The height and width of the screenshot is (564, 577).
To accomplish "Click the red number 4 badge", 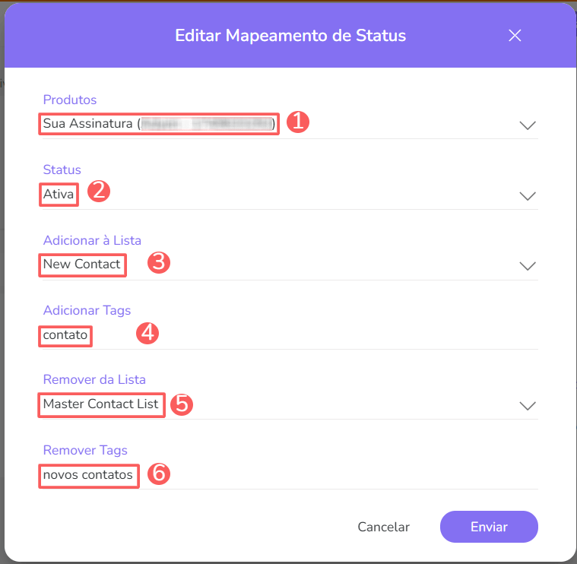I will click(x=147, y=333).
